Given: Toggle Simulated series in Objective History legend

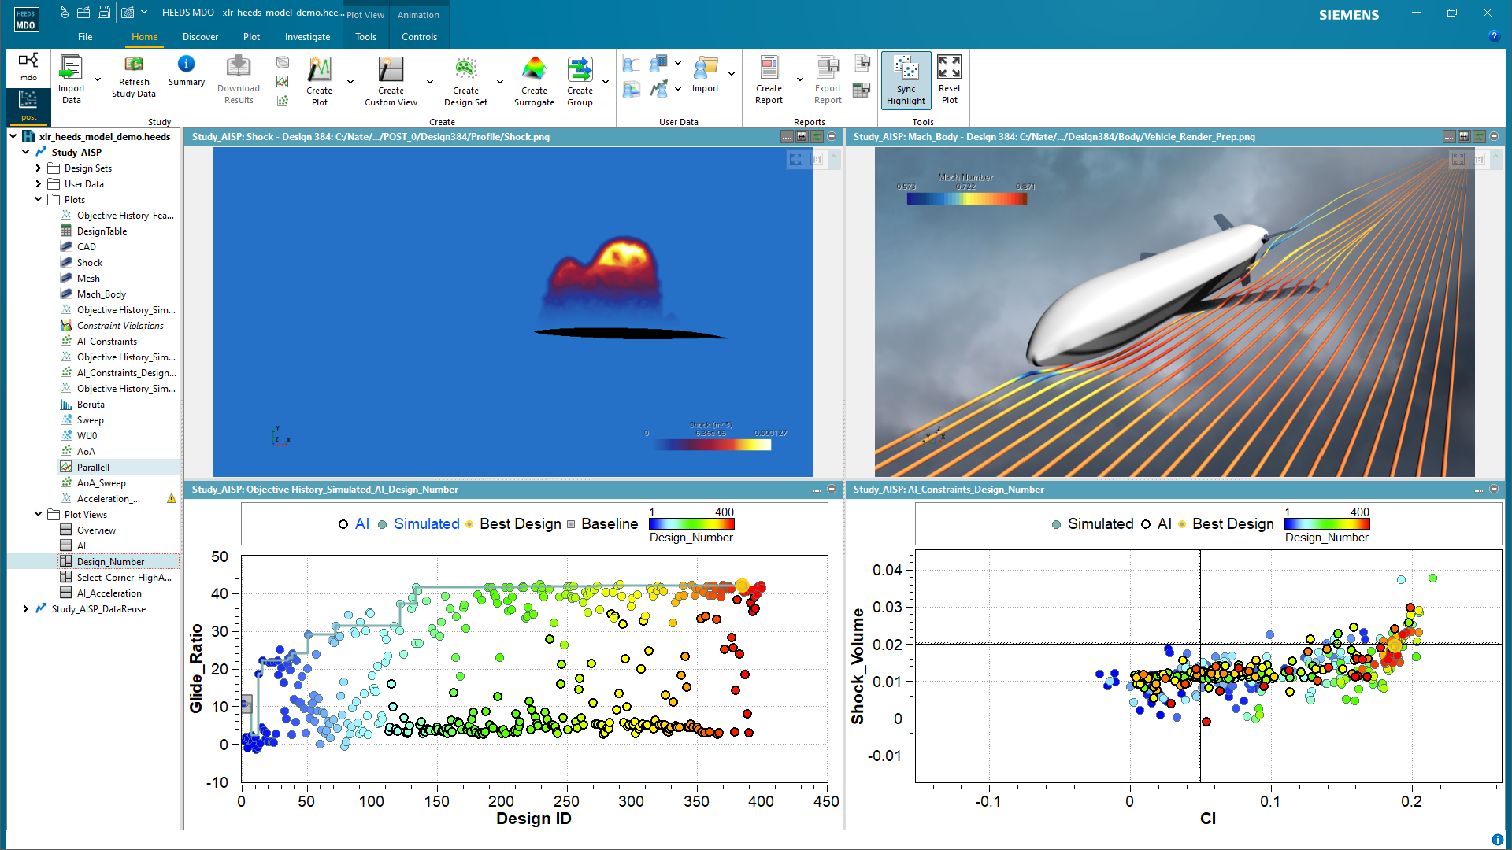Looking at the screenshot, I should [x=426, y=524].
